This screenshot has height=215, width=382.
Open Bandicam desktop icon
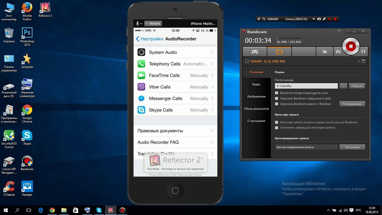(27, 163)
